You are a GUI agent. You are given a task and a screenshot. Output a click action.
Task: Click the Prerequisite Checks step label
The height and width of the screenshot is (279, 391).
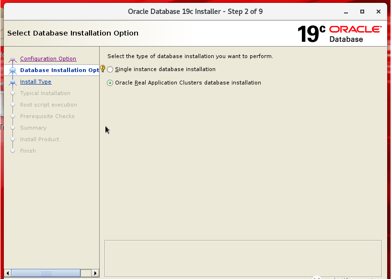point(47,116)
